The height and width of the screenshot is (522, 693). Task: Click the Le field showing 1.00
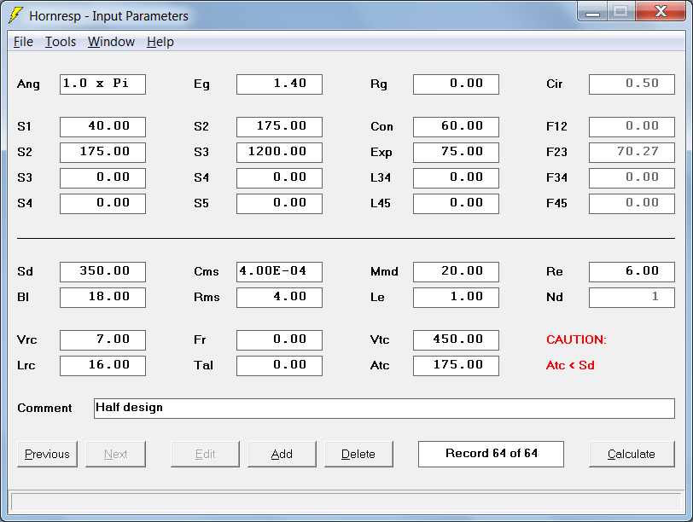tap(456, 298)
